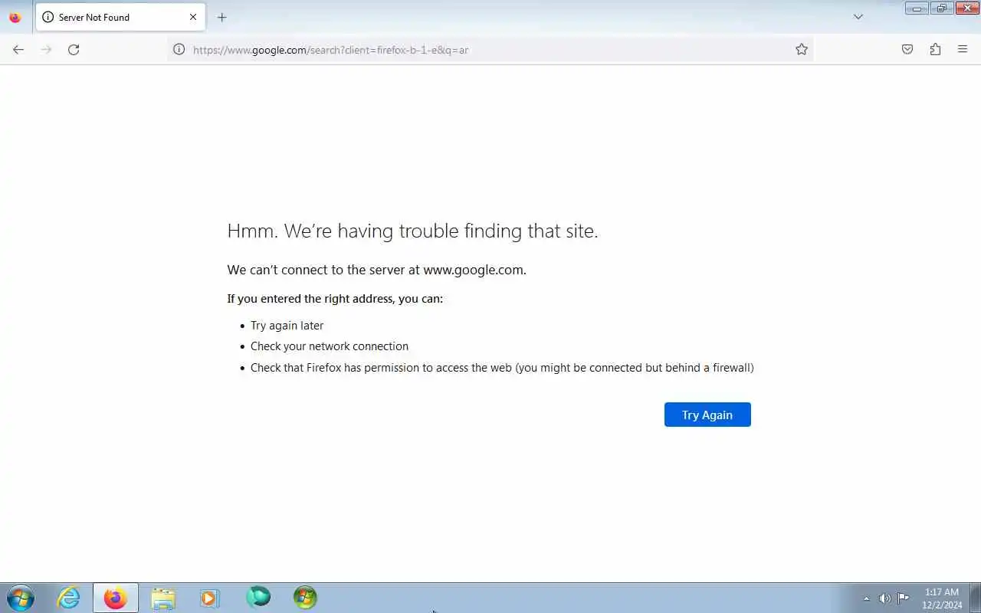Open the Windows Start menu
Image resolution: width=981 pixels, height=613 pixels.
pyautogui.click(x=21, y=598)
